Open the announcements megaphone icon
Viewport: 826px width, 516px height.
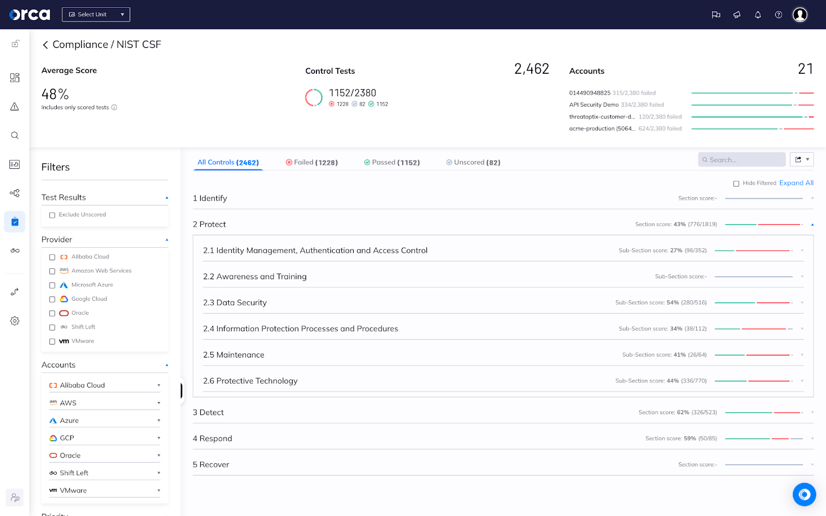pyautogui.click(x=737, y=14)
